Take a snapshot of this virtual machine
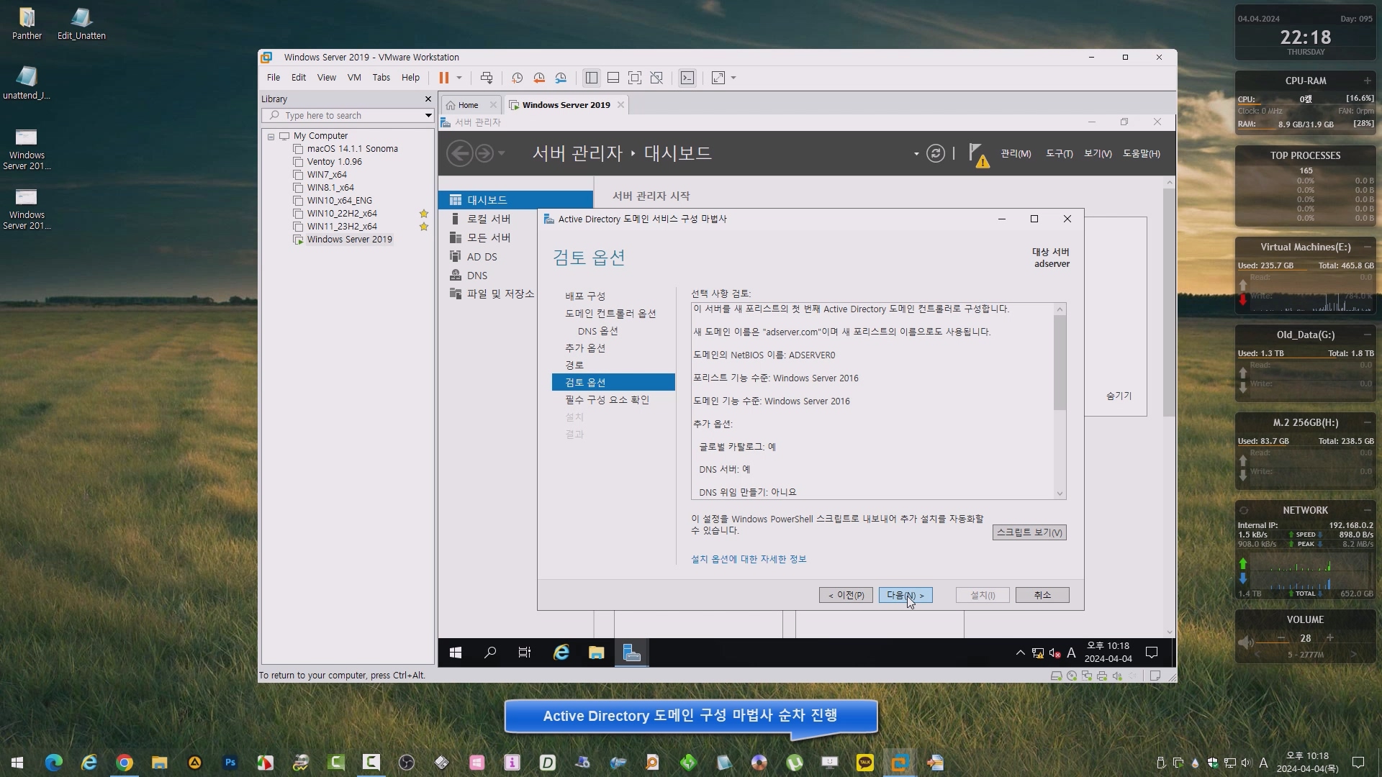The height and width of the screenshot is (777, 1382). click(517, 78)
